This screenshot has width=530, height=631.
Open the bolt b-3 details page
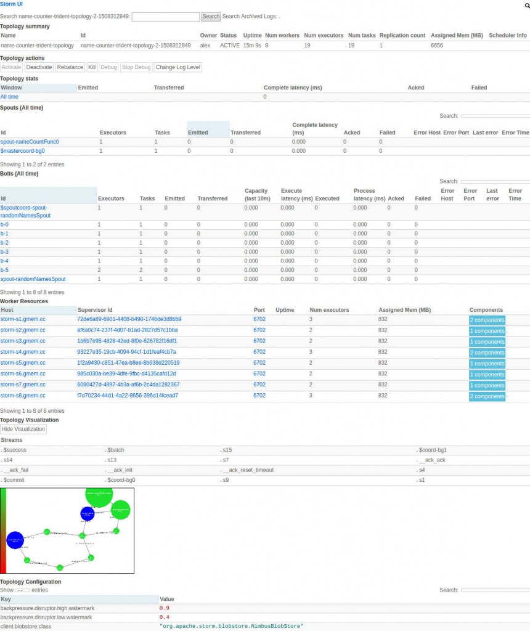pyautogui.click(x=5, y=251)
